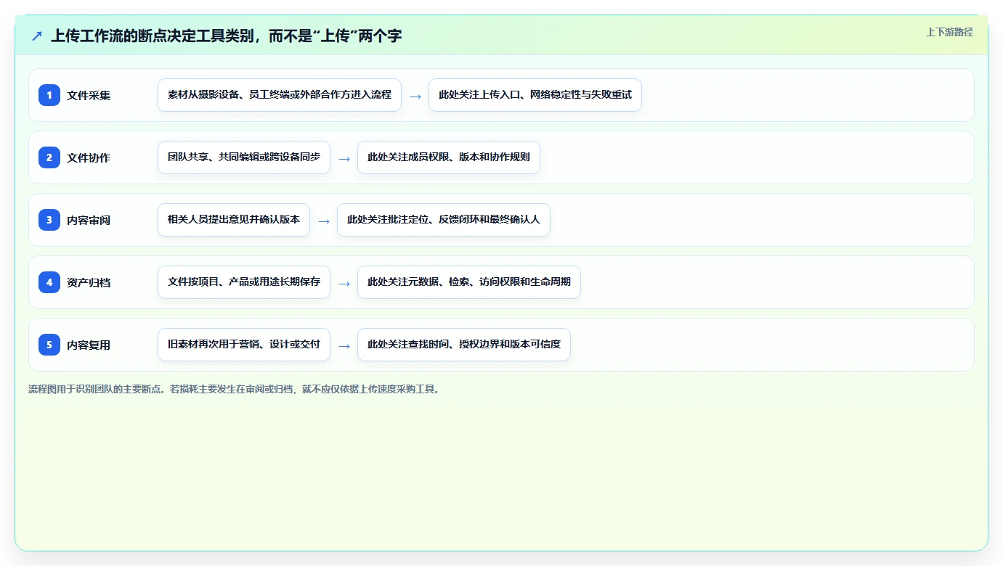
Task: Click the 上下游路径 label in header
Action: [x=949, y=32]
